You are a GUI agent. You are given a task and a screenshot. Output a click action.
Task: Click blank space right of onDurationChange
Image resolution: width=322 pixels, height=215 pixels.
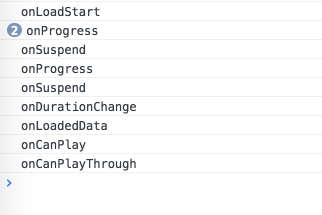click(229, 107)
